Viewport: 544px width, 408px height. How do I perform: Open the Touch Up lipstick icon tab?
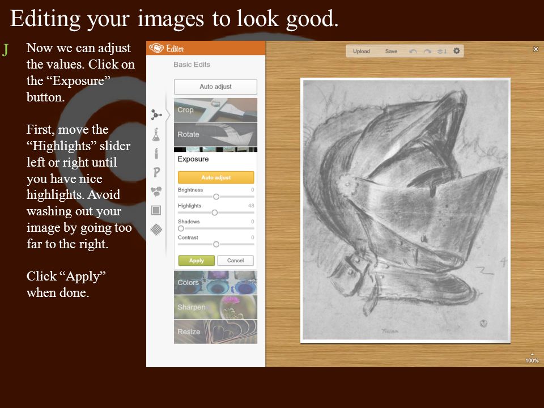pyautogui.click(x=156, y=154)
